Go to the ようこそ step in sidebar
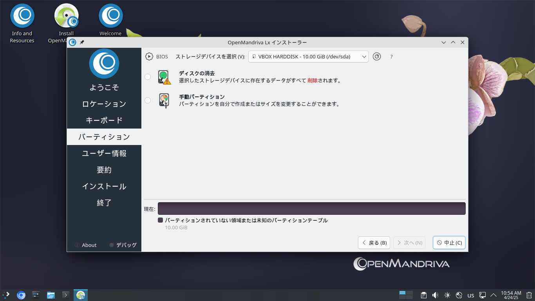Image resolution: width=535 pixels, height=301 pixels. pyautogui.click(x=104, y=87)
